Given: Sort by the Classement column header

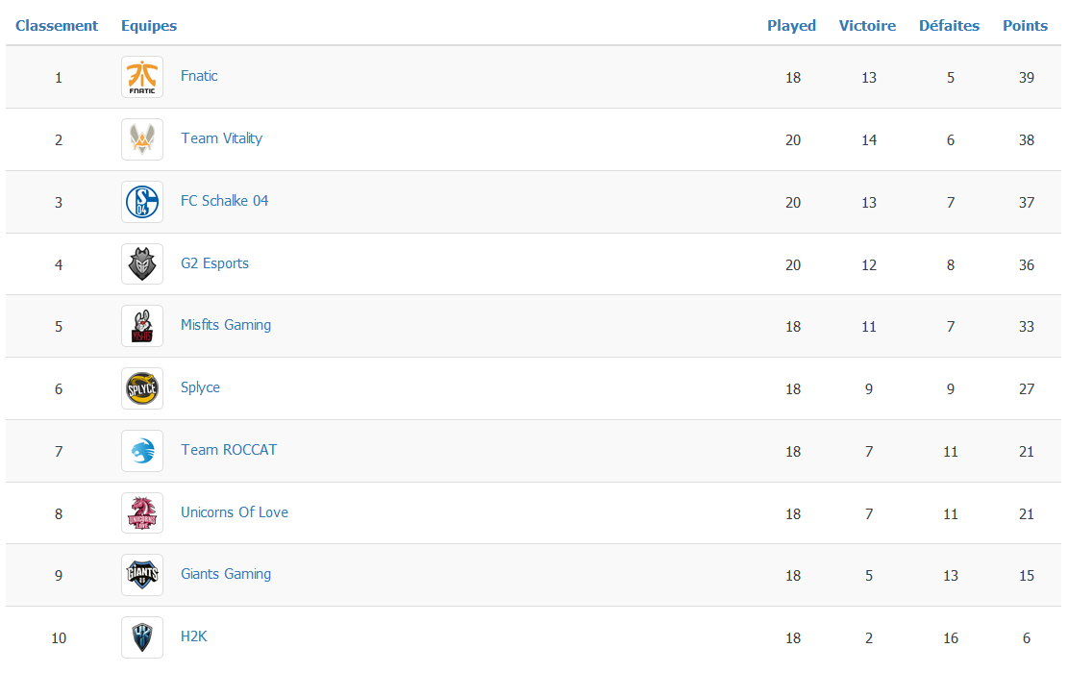Looking at the screenshot, I should click(x=57, y=26).
